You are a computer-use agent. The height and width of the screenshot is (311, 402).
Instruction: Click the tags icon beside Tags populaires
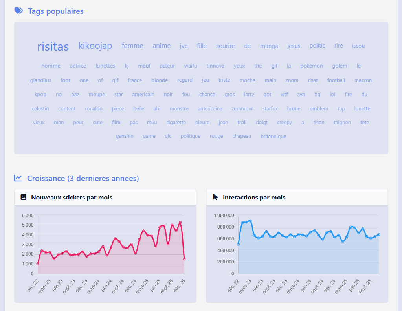point(18,11)
